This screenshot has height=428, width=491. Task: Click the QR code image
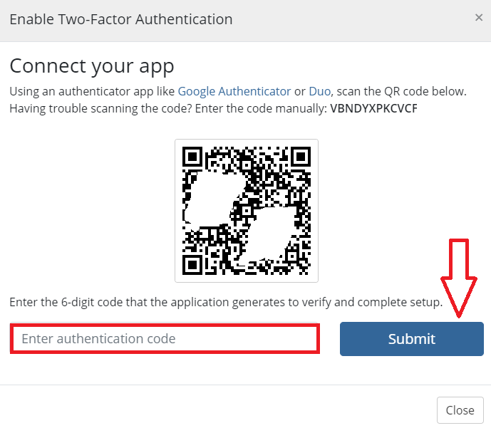[x=247, y=211]
